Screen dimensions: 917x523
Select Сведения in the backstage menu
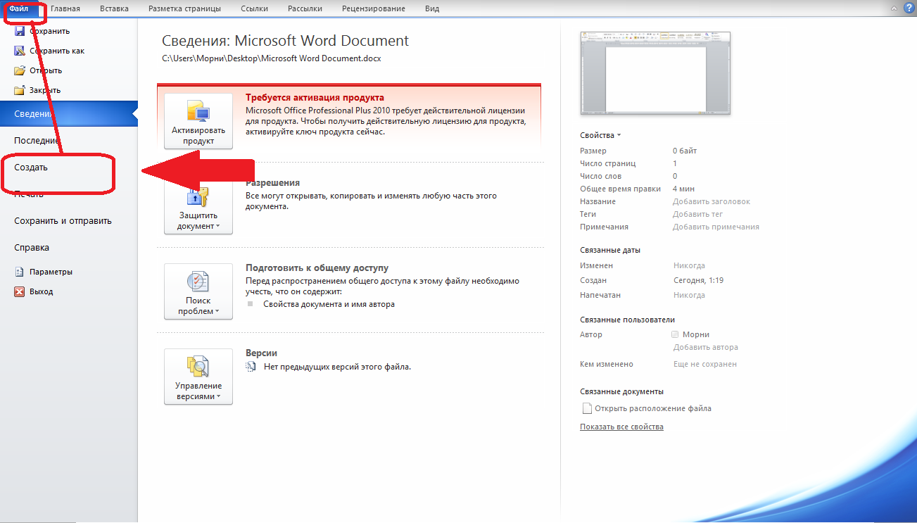(69, 114)
